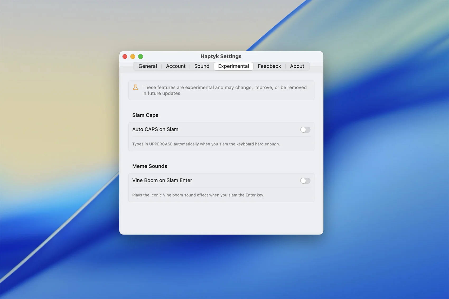This screenshot has width=449, height=299.
Task: Click the Auto CAPS on Slam label
Action: pyautogui.click(x=155, y=129)
